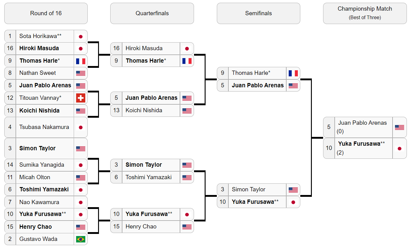Click Hiroki Masuda's name in the Quarterfinals
This screenshot has width=409, height=247.
pos(144,48)
